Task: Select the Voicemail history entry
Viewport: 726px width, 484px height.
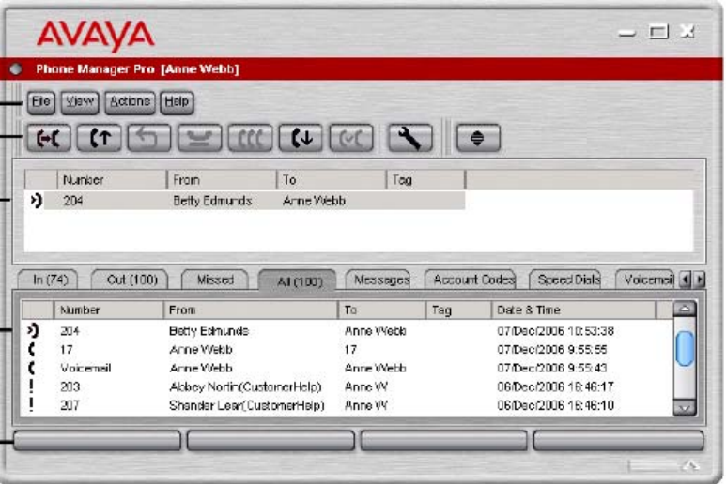Action: tap(348, 368)
